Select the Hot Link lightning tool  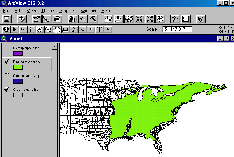[74, 29]
